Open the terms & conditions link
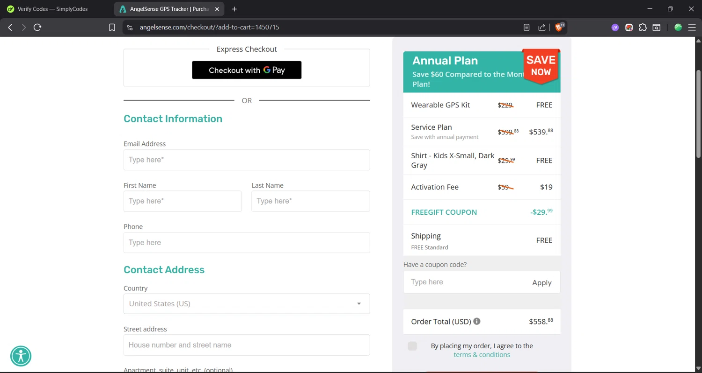 click(482, 355)
